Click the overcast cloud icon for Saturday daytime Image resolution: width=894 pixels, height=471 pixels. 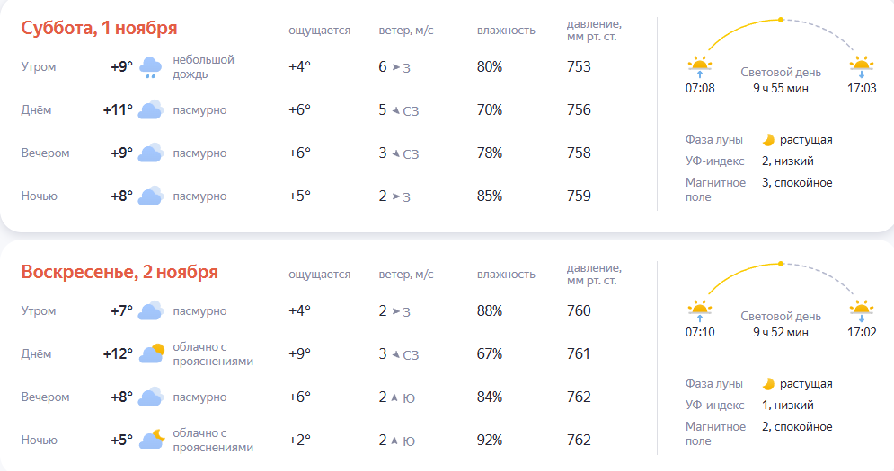[151, 109]
